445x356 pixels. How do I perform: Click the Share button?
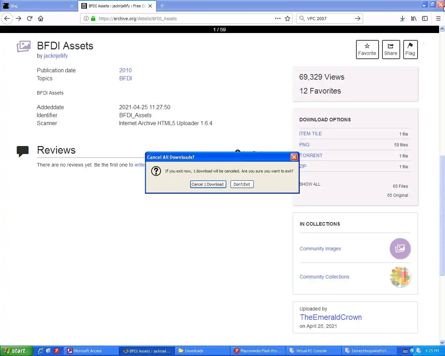pos(391,49)
